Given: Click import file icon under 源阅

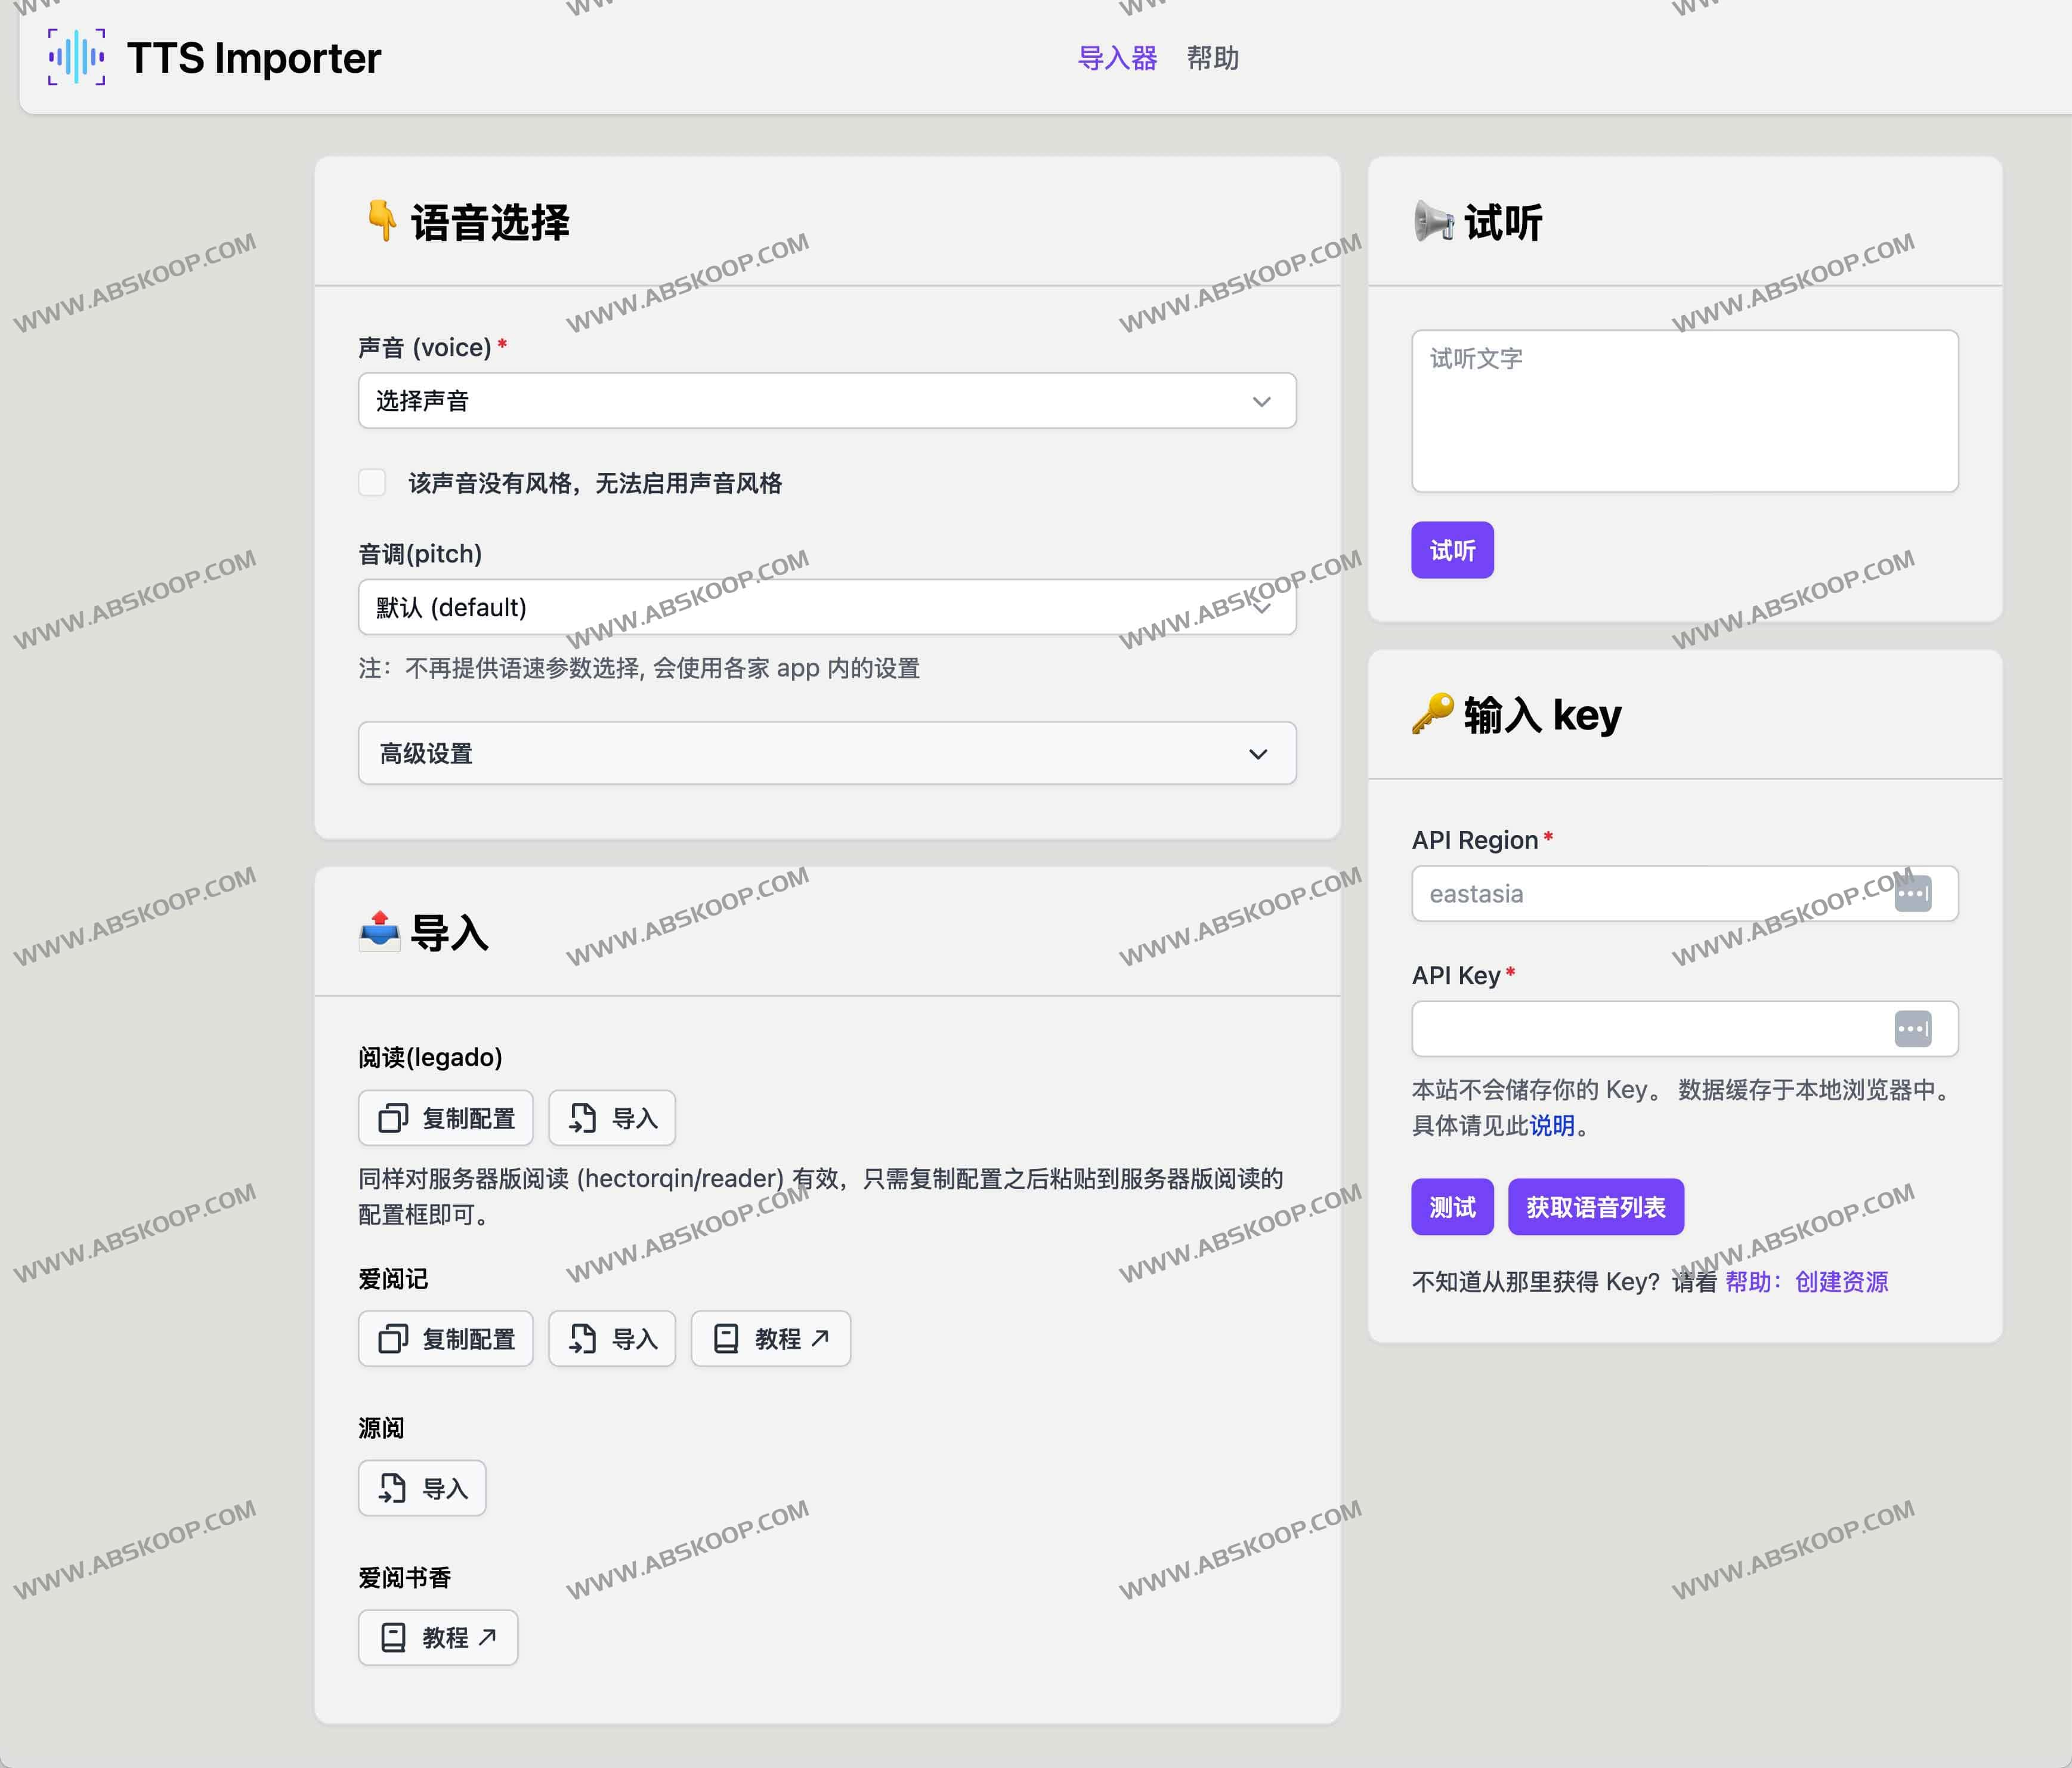Looking at the screenshot, I should 392,1488.
